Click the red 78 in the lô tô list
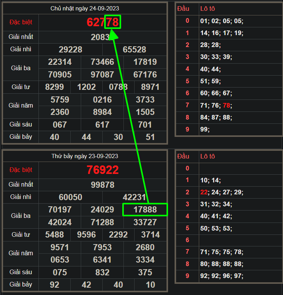 (x=226, y=105)
